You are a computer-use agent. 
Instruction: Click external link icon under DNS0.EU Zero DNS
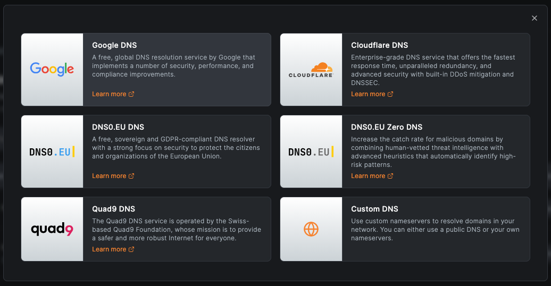(390, 176)
